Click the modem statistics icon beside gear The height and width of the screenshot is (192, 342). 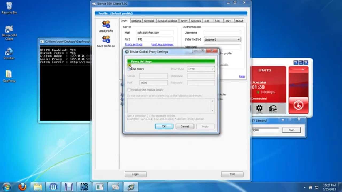click(x=273, y=108)
